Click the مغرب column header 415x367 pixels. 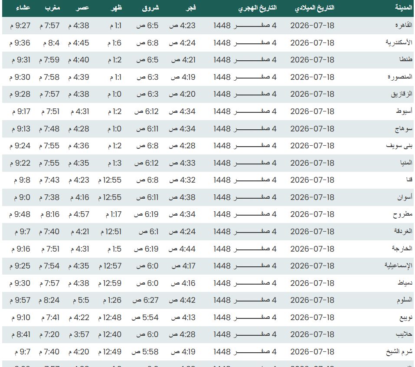tap(52, 8)
